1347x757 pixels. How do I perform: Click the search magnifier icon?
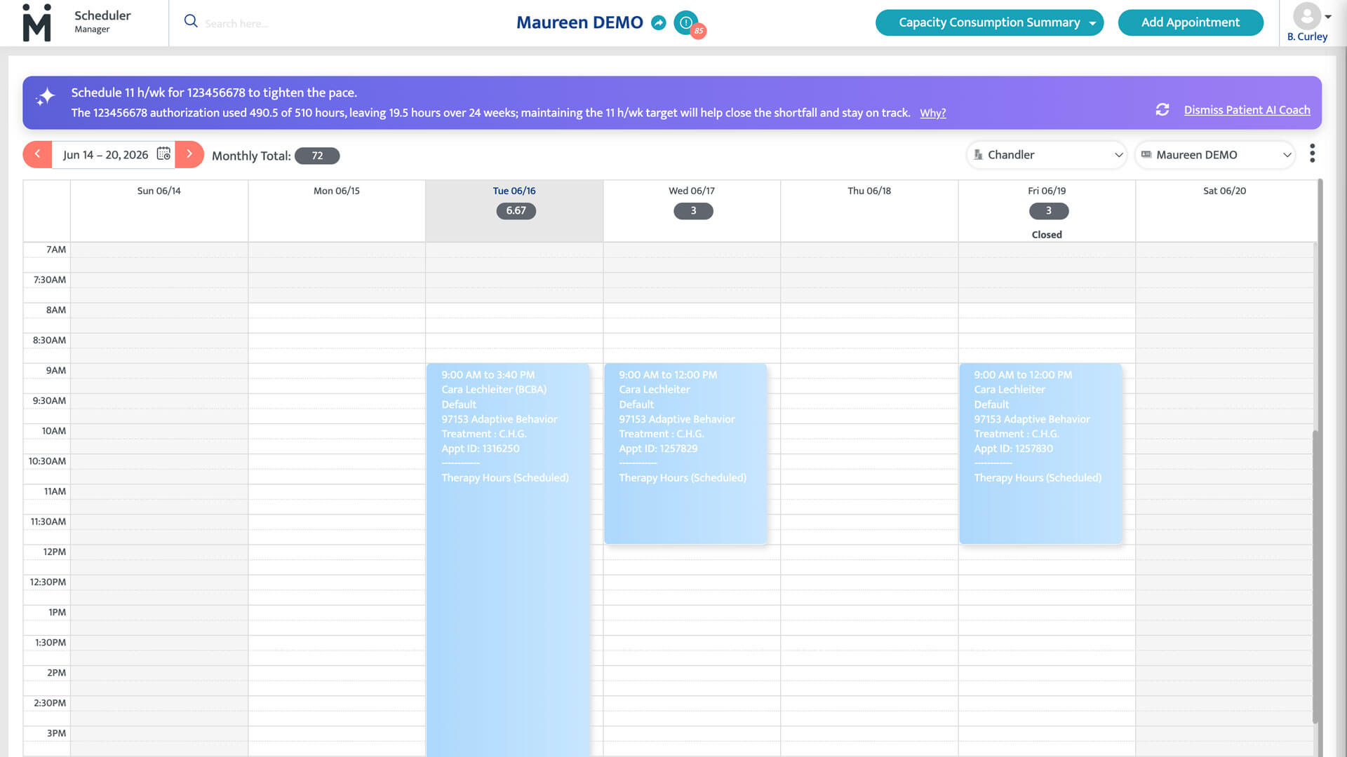(x=191, y=21)
